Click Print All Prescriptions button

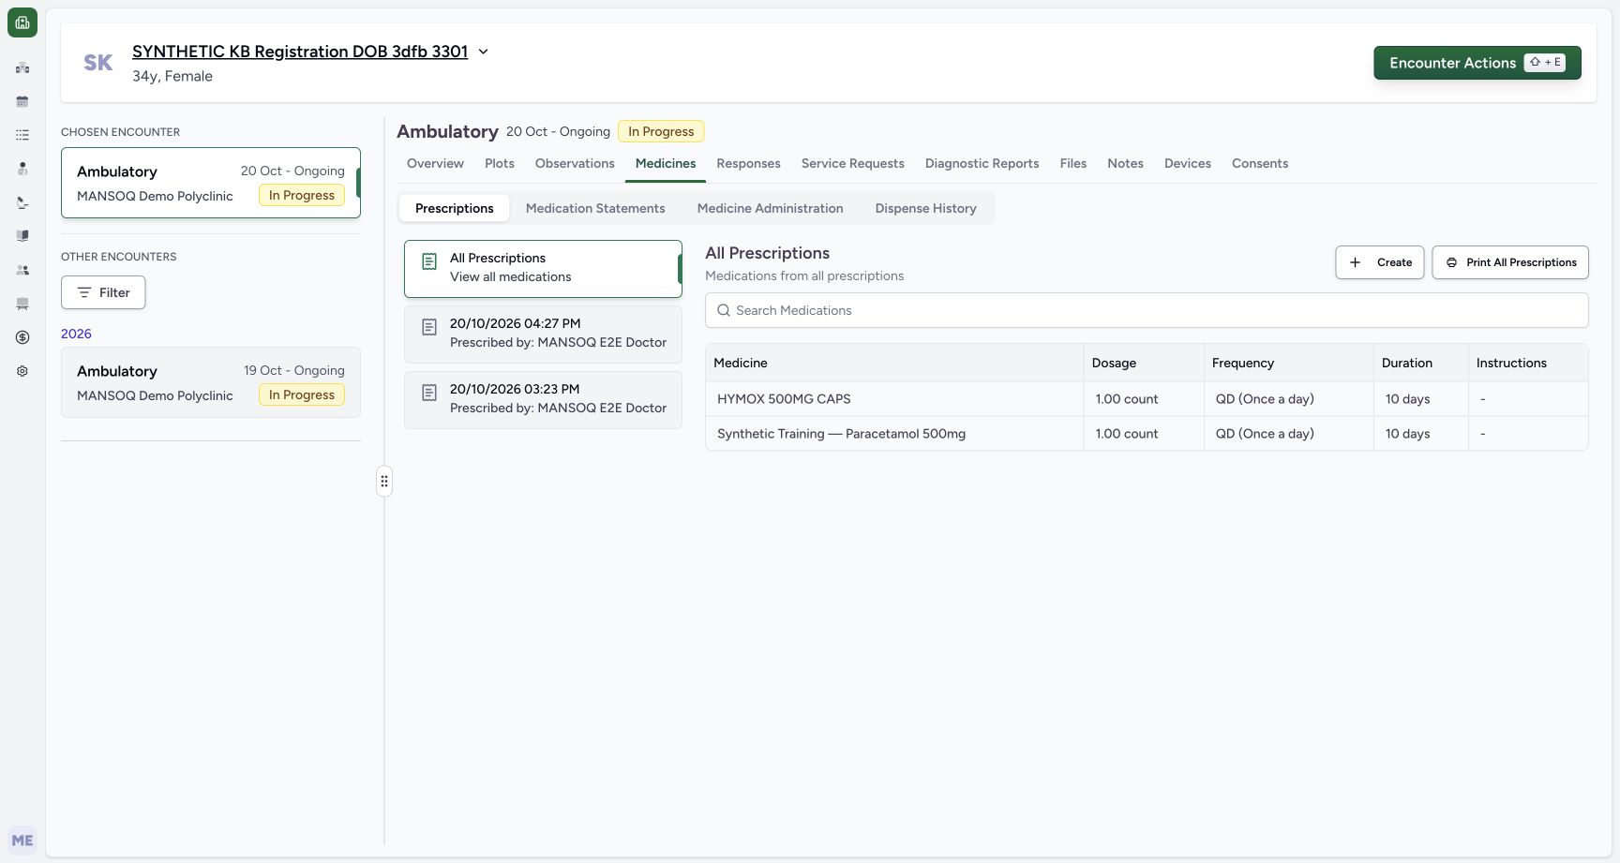tap(1510, 262)
